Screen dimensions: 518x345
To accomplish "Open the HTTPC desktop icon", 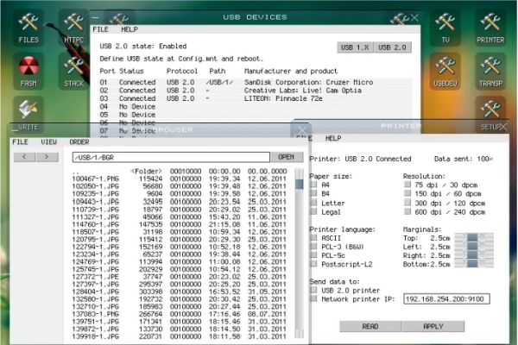I will 74,25.
